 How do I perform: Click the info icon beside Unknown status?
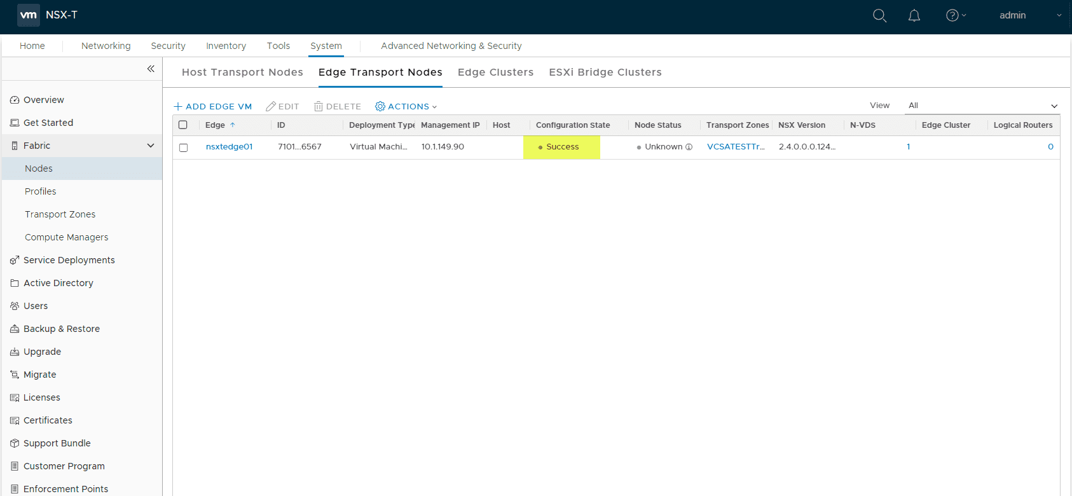[x=689, y=147]
